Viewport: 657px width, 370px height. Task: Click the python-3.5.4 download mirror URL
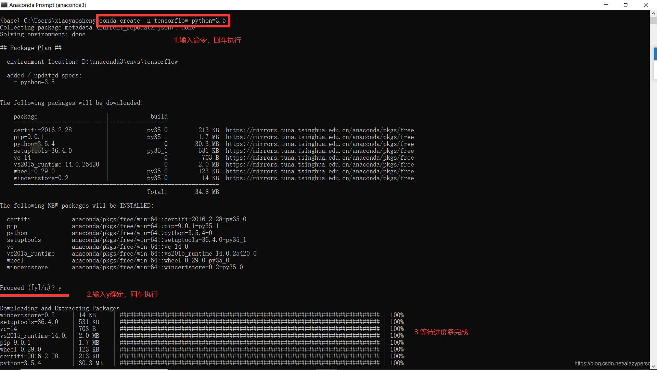320,144
